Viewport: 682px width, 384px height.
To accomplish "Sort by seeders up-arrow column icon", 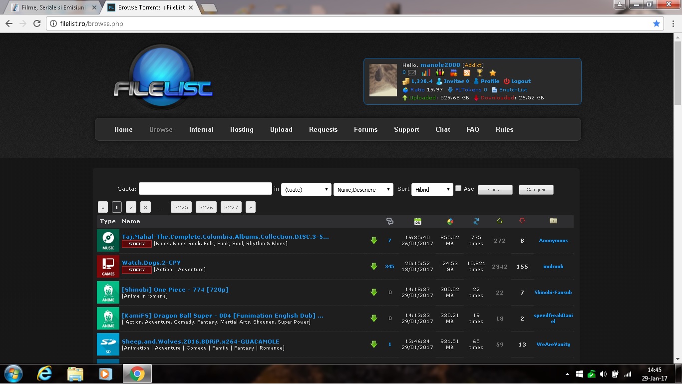I will click(x=500, y=221).
